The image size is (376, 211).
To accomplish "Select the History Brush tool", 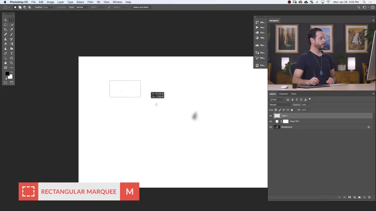I will (x=12, y=39).
